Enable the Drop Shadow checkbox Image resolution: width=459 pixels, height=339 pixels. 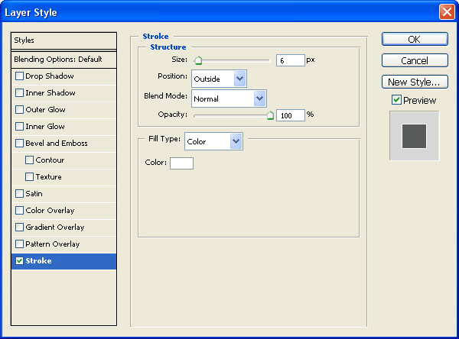point(19,76)
